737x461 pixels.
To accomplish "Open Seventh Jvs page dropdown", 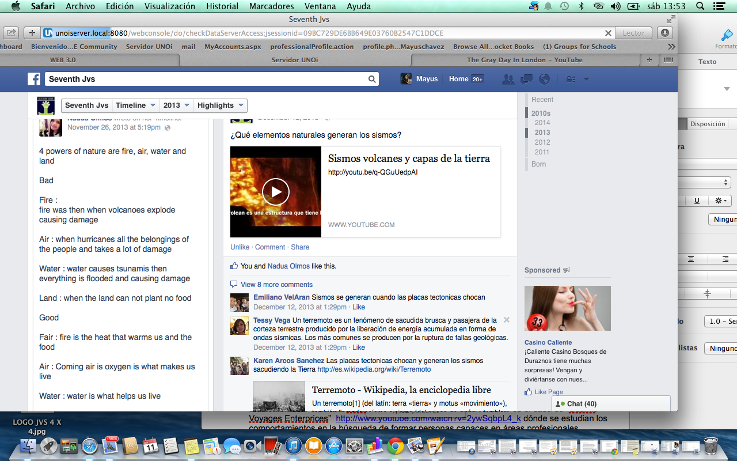I will pyautogui.click(x=86, y=105).
